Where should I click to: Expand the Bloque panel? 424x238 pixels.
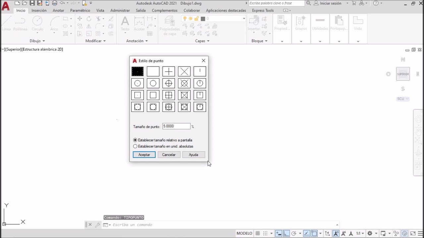[x=260, y=41]
